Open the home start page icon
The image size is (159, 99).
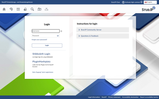pyautogui.click(x=4, y=9)
